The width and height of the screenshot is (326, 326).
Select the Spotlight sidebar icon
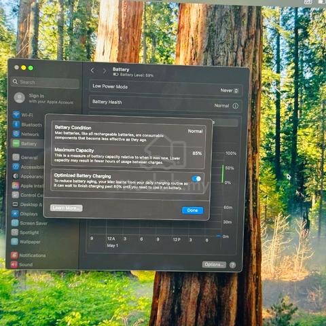pos(15,232)
